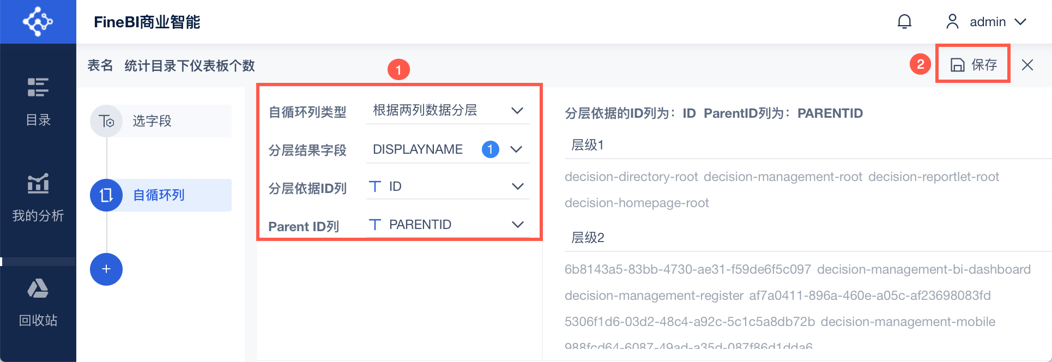Image resolution: width=1052 pixels, height=362 pixels.
Task: Expand the admin account menu arrow
Action: [1020, 22]
